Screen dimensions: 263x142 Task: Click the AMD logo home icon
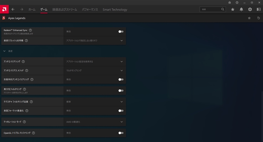tap(4, 9)
